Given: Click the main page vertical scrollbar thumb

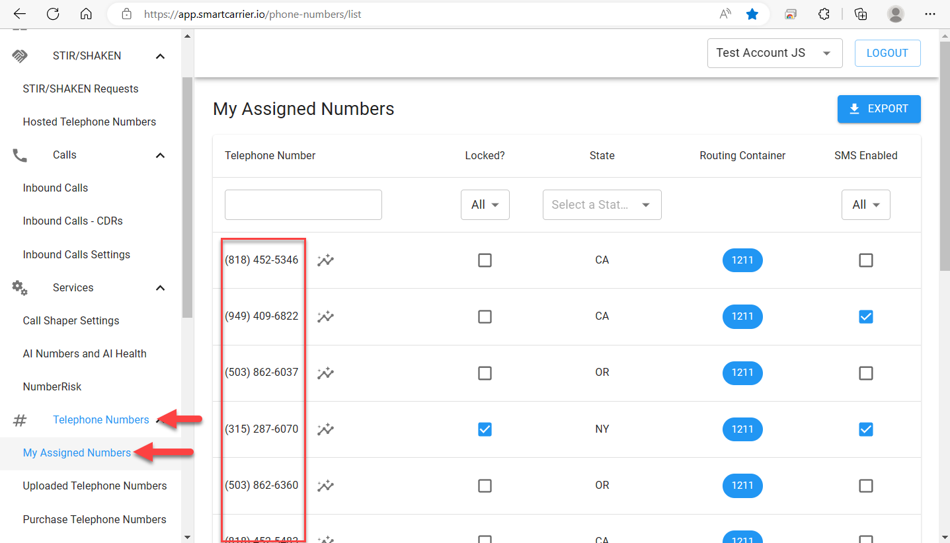Looking at the screenshot, I should [x=944, y=157].
